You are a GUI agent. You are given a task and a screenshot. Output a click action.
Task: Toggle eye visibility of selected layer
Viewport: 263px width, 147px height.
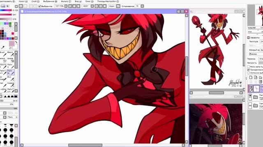251,87
